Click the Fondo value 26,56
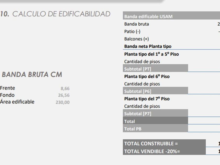The width and height of the screenshot is (220, 165). (x=64, y=95)
